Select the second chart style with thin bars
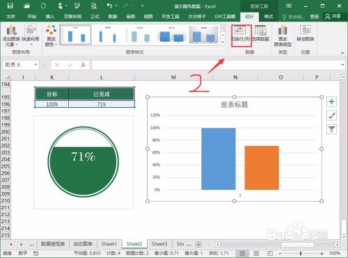The image size is (348, 258). pos(107,35)
